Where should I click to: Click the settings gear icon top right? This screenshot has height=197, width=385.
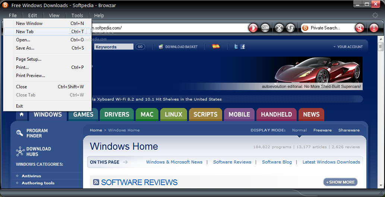(x=375, y=15)
